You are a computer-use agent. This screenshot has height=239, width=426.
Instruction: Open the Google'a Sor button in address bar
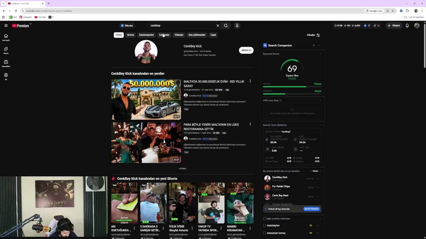point(374,11)
